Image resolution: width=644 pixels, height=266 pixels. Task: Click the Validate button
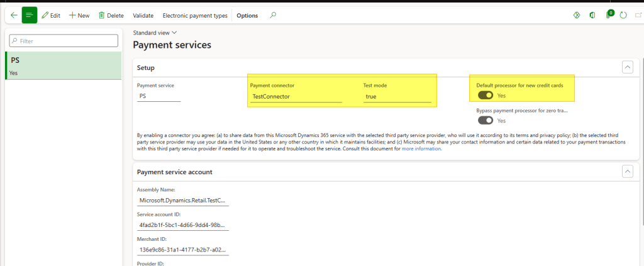tap(143, 15)
